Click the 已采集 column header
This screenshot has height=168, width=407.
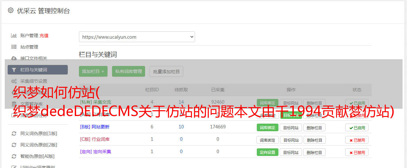pos(218,90)
